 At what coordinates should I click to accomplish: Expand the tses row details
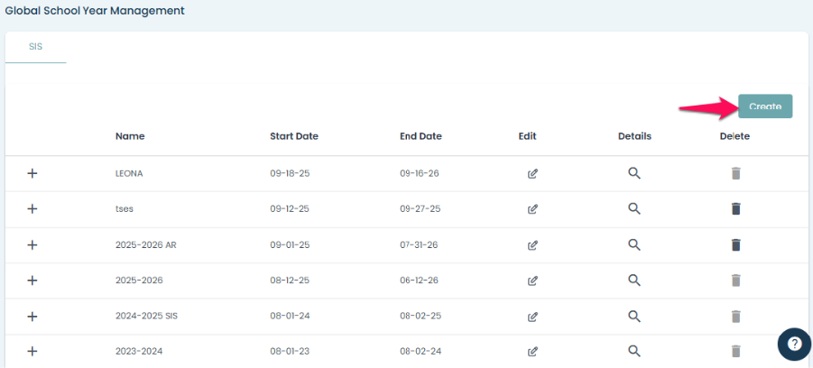click(32, 208)
